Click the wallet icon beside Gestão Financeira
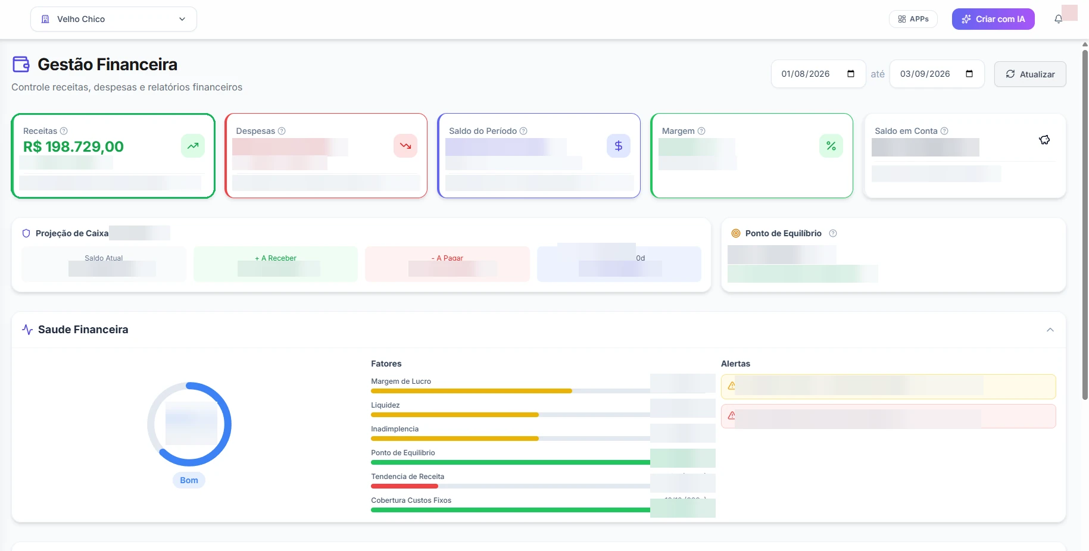 [x=21, y=64]
